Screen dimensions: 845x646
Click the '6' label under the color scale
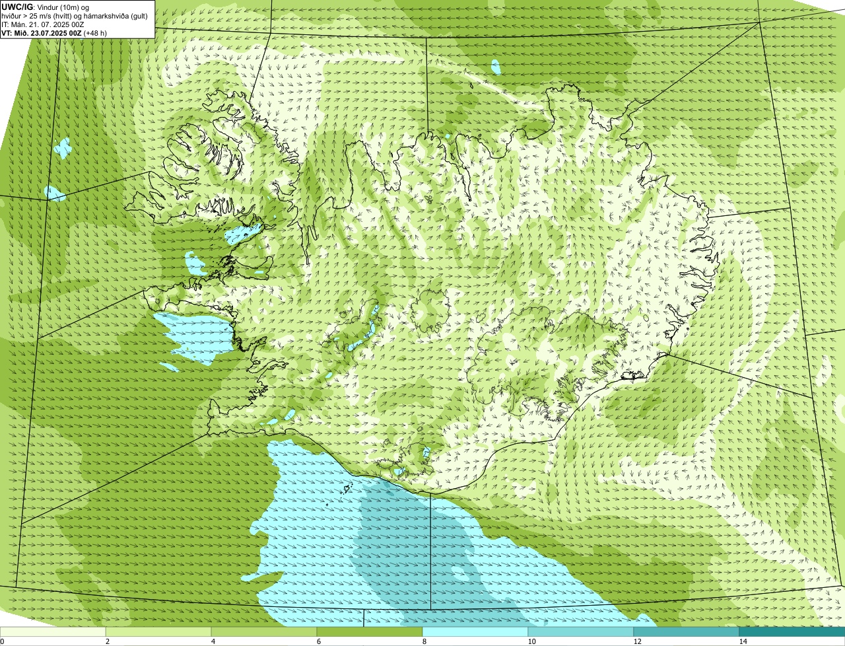tap(318, 641)
